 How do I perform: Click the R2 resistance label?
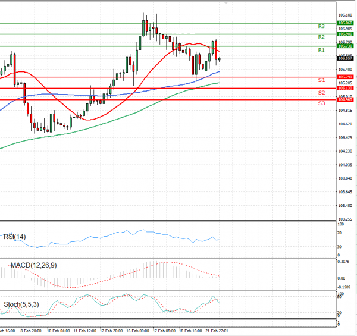[x=321, y=37]
